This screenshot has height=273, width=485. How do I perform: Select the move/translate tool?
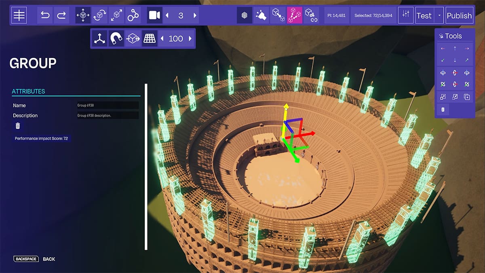pos(83,15)
